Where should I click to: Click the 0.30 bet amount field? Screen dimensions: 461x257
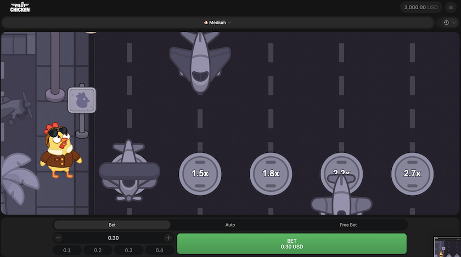[113, 238]
